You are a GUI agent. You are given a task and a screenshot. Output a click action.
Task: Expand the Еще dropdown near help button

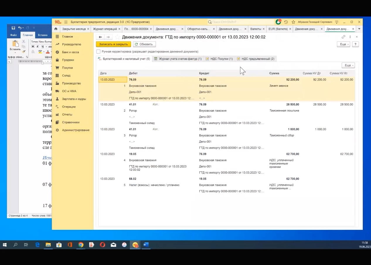tap(343, 44)
